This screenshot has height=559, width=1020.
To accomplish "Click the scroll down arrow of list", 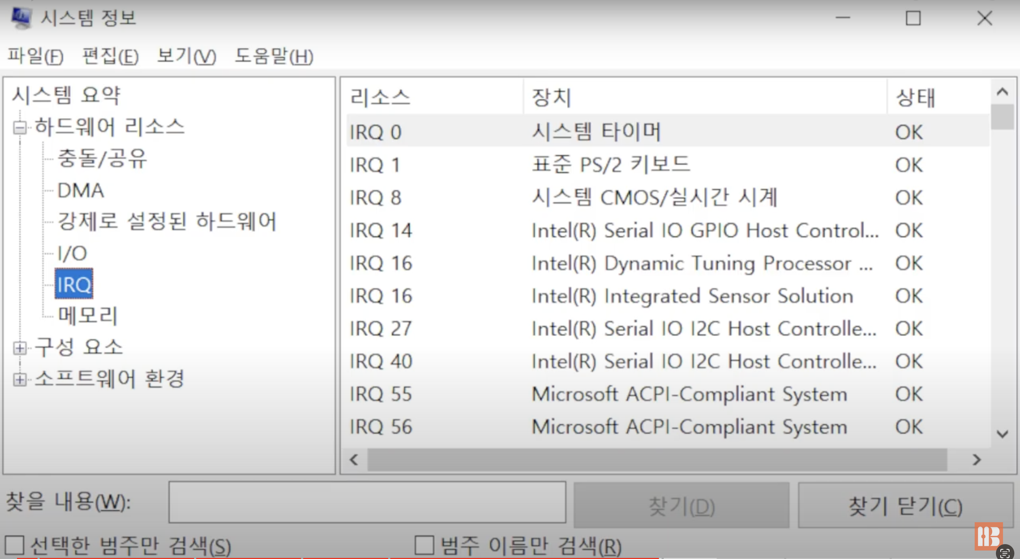I will click(x=1002, y=434).
